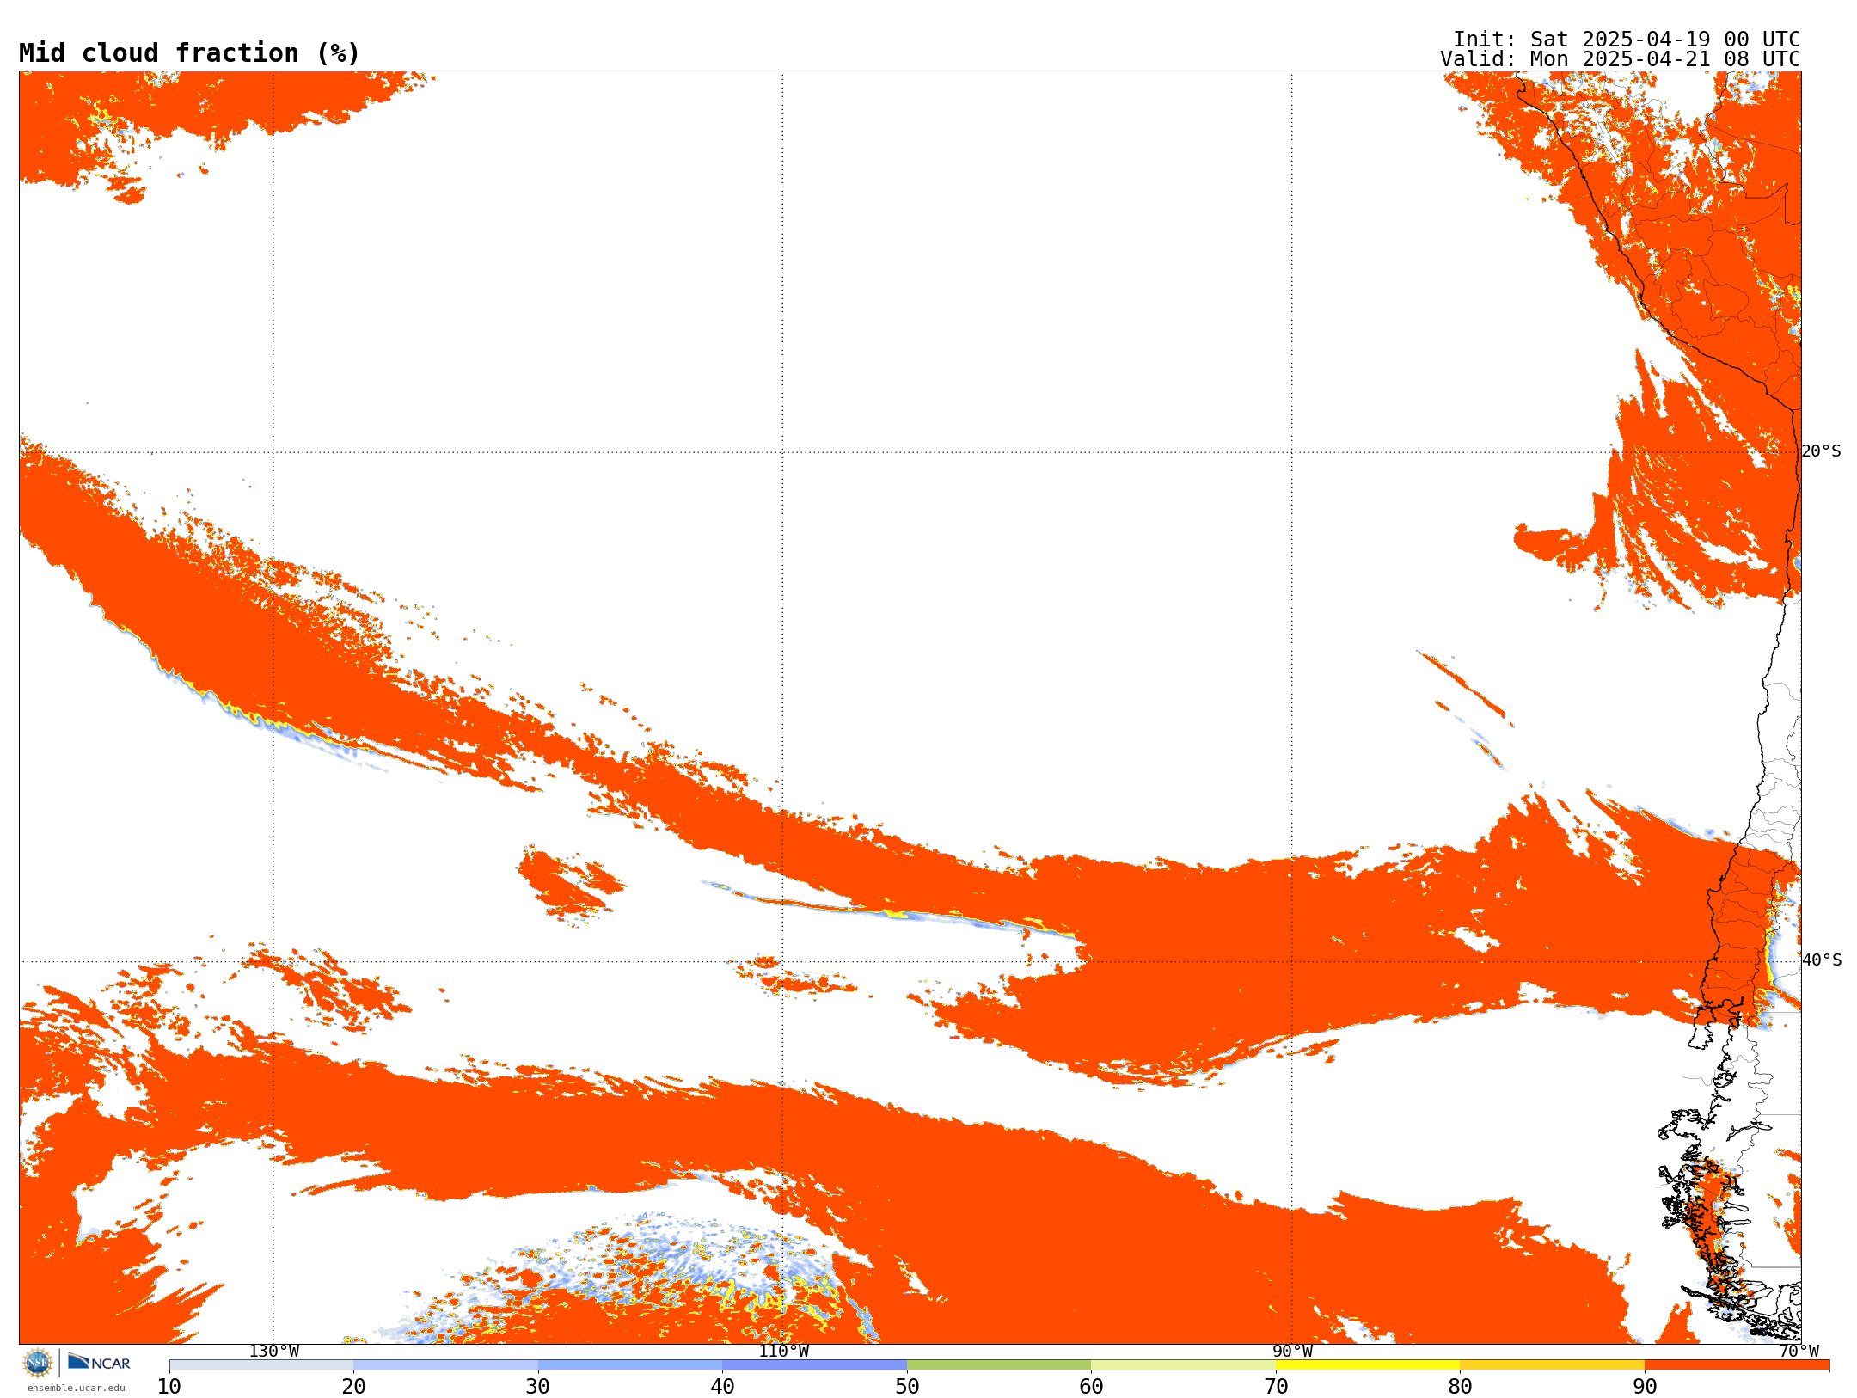Click the 'Mid cloud fraction (%)' title

(x=189, y=53)
